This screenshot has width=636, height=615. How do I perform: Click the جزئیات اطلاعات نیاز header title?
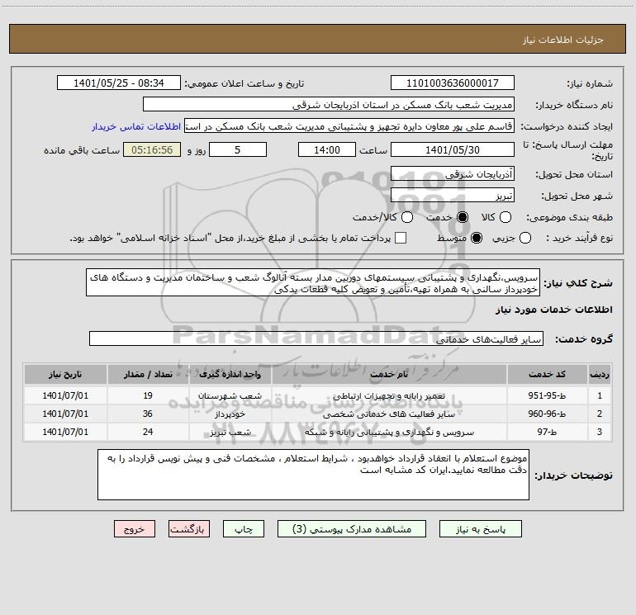pyautogui.click(x=562, y=40)
